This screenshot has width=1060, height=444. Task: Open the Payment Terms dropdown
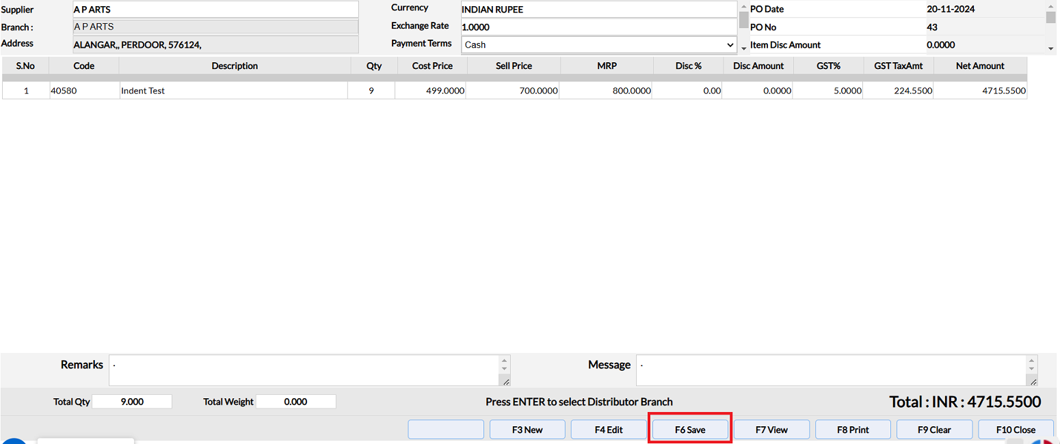point(599,44)
